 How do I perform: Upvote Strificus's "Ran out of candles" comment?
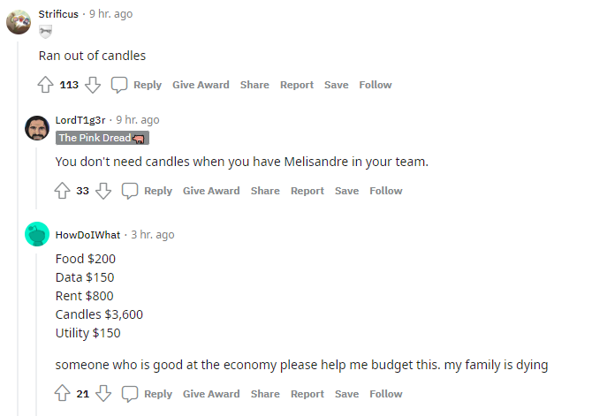click(x=45, y=85)
